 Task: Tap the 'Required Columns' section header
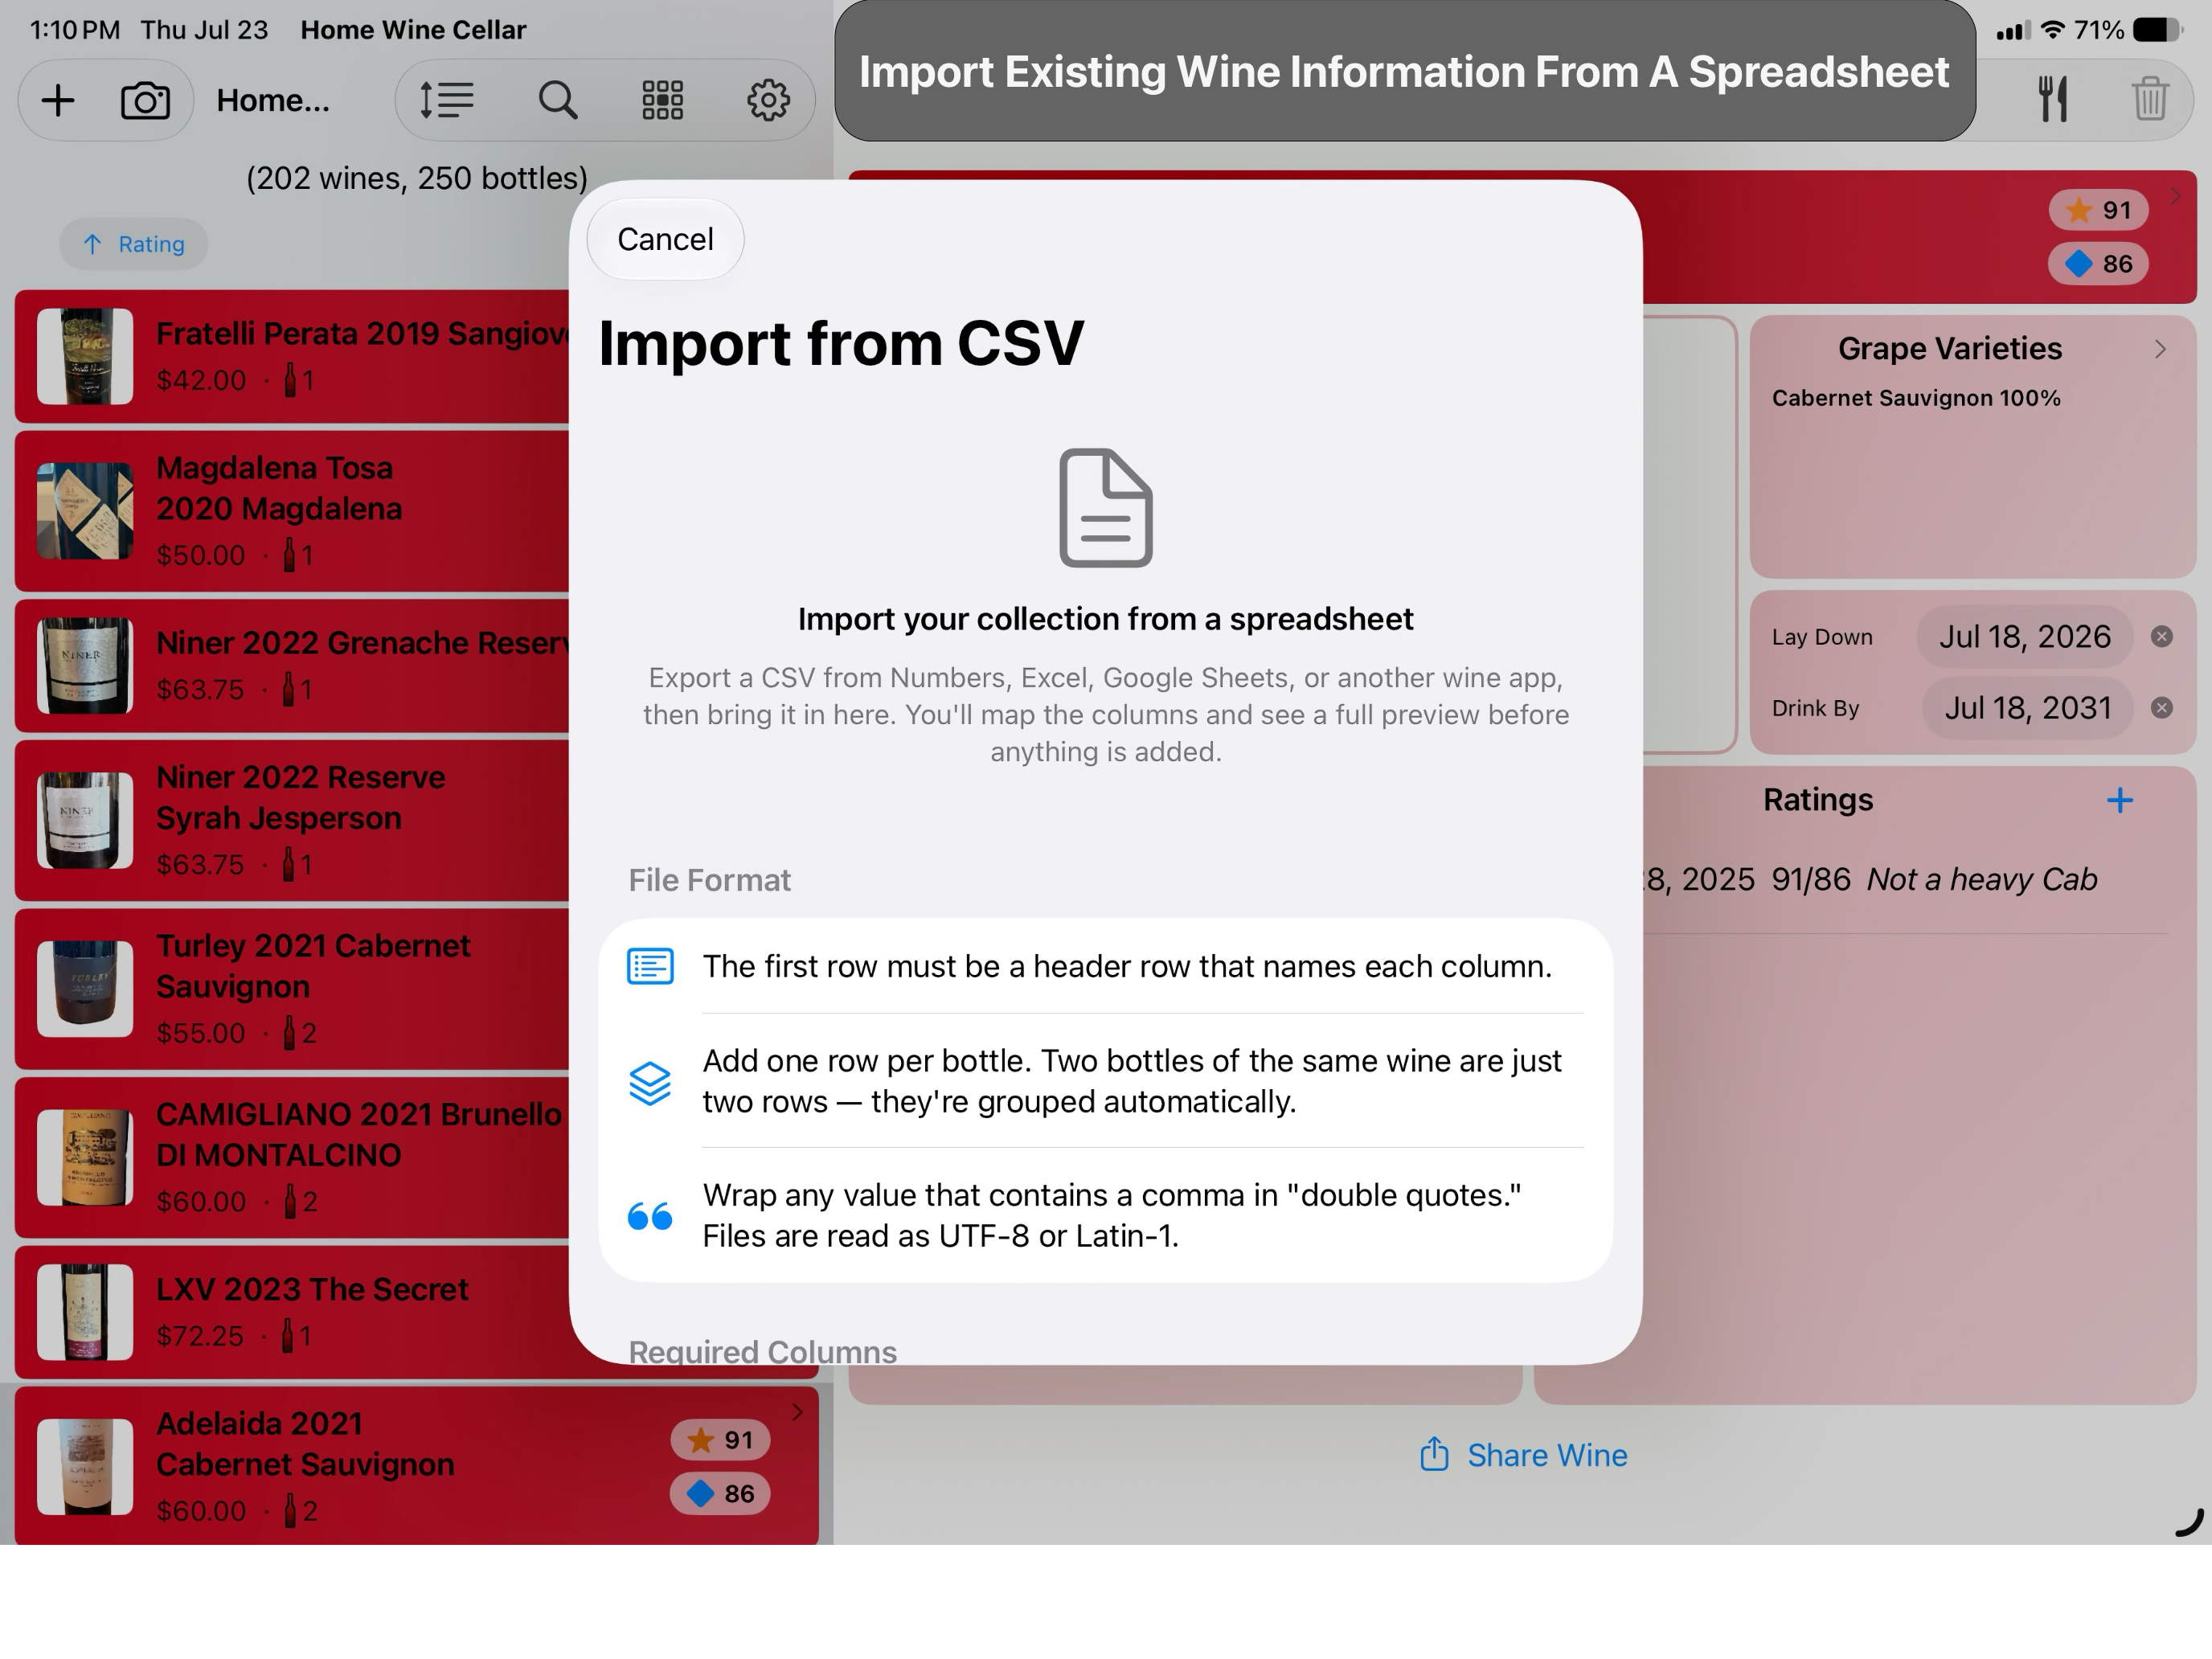pyautogui.click(x=762, y=1350)
